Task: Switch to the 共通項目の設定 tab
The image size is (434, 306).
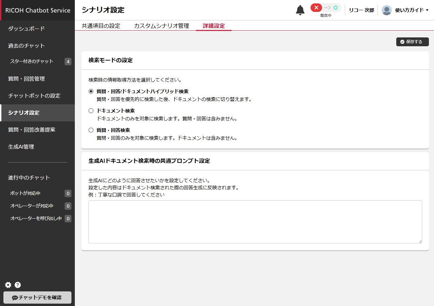Action: click(101, 26)
